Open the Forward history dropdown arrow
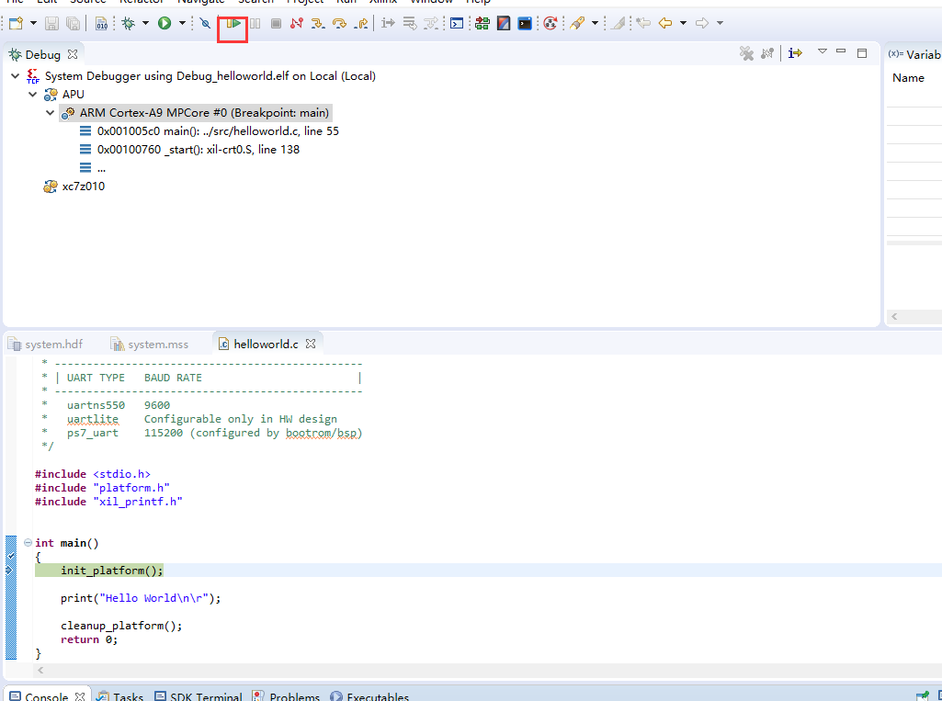Screen dimensions: 942x701 [720, 23]
